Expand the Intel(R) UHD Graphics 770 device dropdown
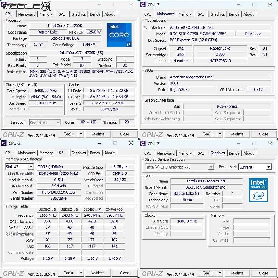Viewport: 278px width, 278px height. (211, 167)
